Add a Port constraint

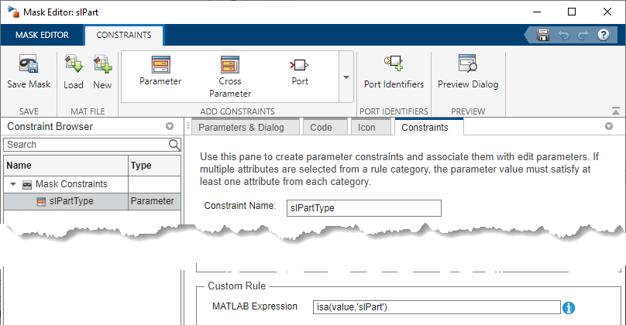(x=300, y=70)
